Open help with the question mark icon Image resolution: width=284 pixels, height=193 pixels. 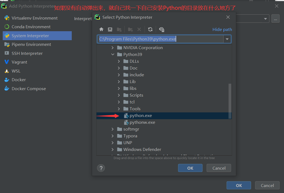pyautogui.click(x=101, y=168)
